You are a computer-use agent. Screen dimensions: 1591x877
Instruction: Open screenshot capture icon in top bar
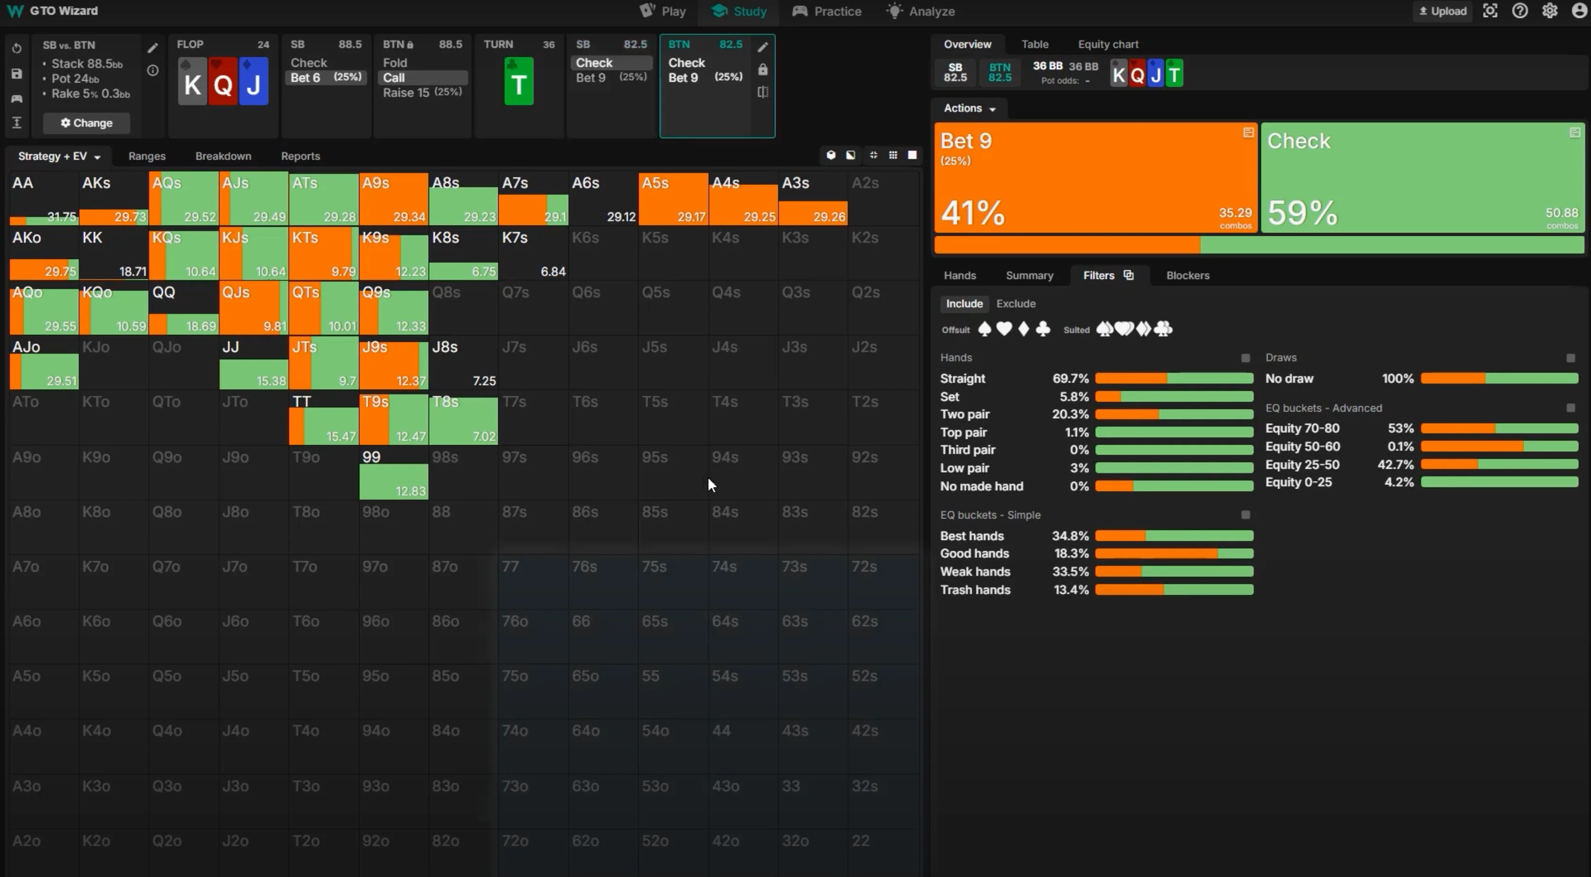[x=1490, y=11]
